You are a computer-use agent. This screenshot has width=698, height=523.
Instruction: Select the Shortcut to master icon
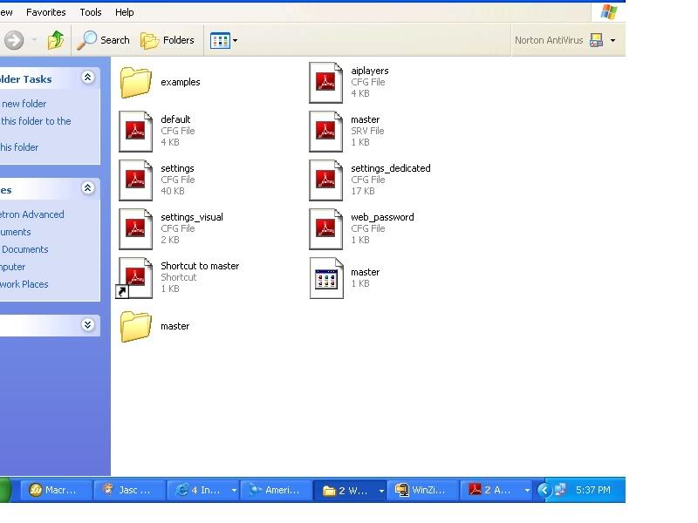tap(136, 277)
